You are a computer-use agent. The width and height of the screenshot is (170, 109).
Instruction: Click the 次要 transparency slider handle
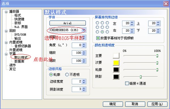(x=157, y=63)
